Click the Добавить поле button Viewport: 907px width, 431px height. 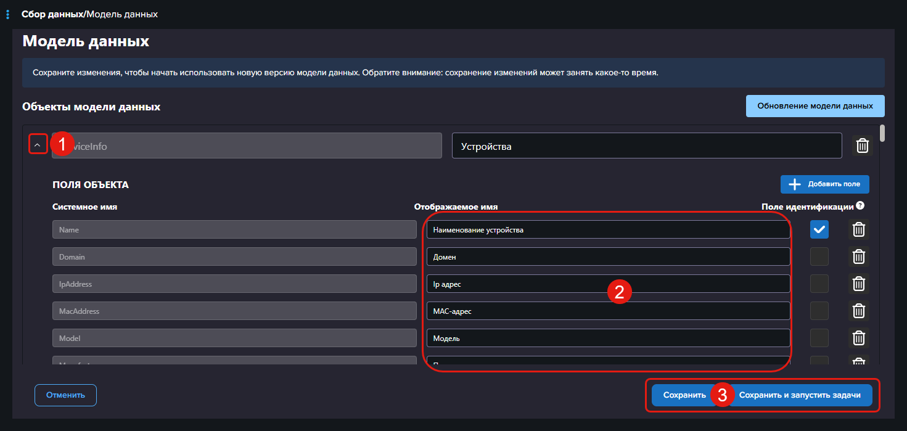(824, 184)
